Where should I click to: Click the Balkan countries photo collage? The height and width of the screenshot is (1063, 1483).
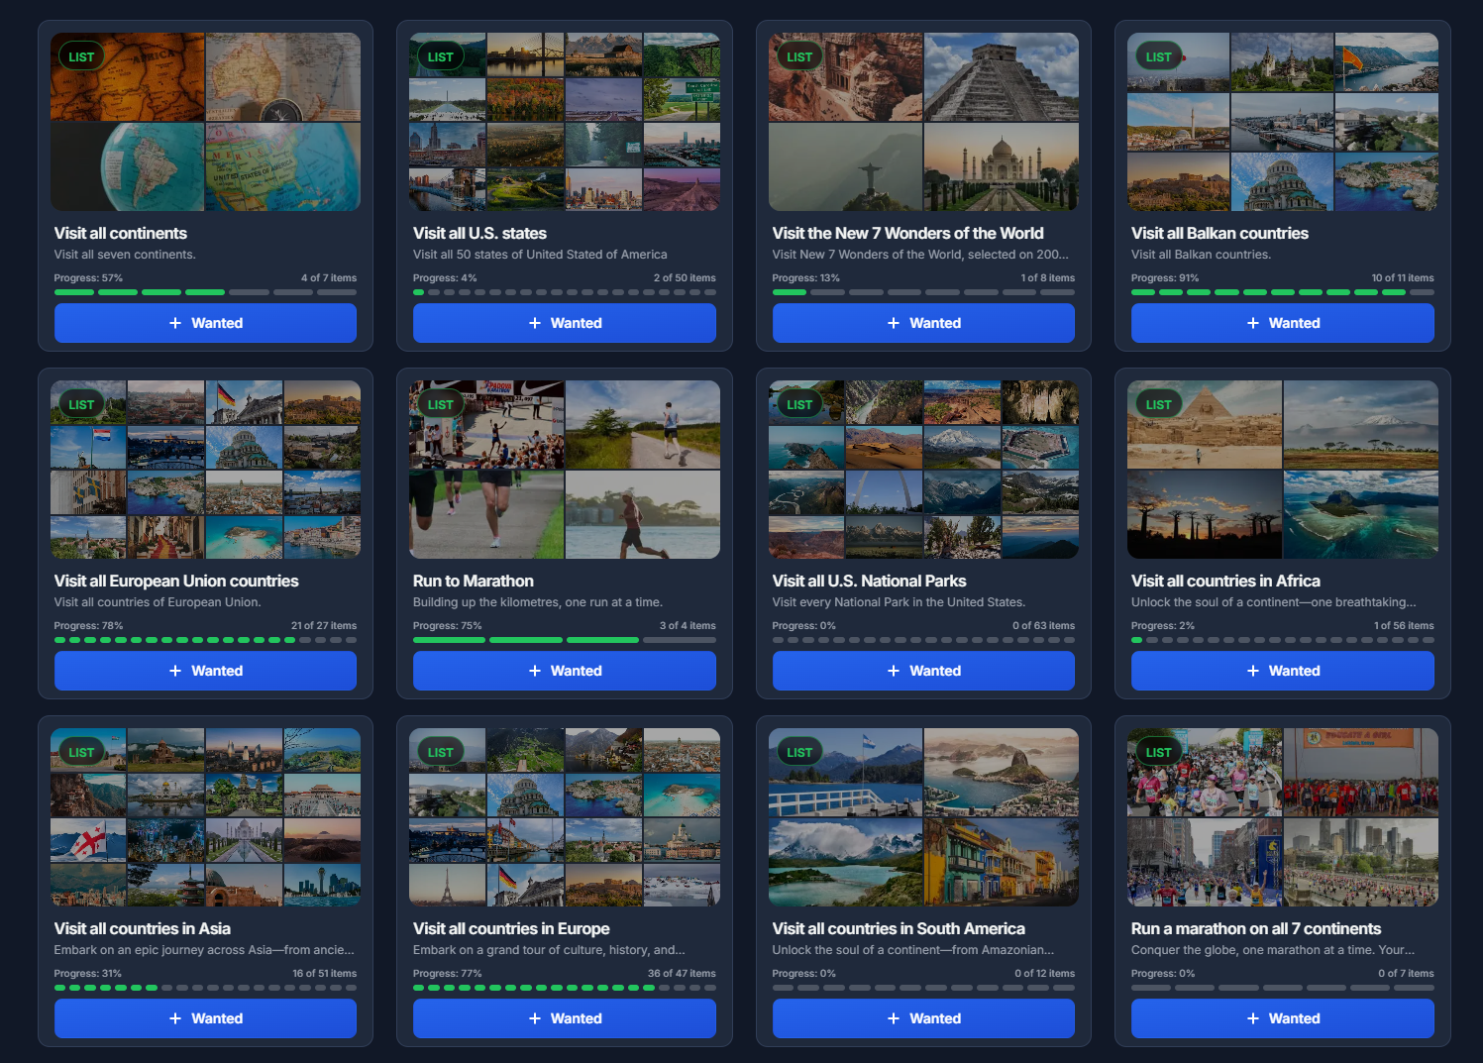click(x=1282, y=122)
